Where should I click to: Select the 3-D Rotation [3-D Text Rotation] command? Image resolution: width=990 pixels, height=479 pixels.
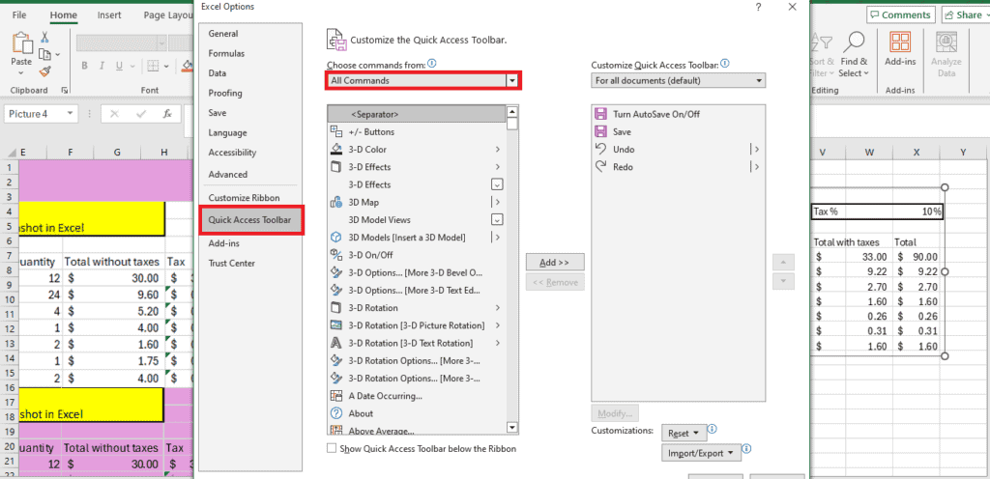coord(418,344)
